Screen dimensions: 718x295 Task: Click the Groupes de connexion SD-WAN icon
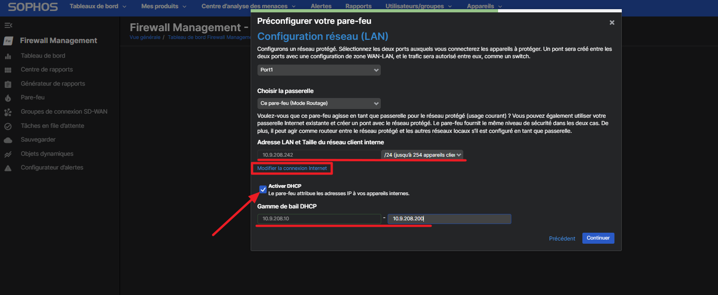[8, 112]
